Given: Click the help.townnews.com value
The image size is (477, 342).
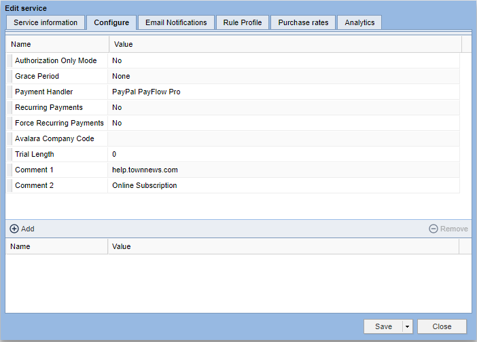Looking at the screenshot, I should tap(145, 170).
